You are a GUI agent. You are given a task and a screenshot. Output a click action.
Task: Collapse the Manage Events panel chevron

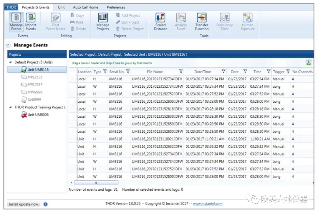click(x=8, y=45)
